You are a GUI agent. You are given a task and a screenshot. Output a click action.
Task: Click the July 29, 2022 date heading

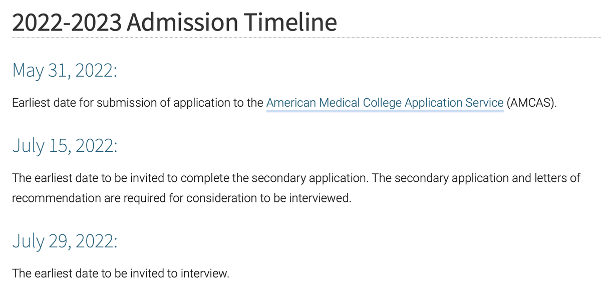[65, 242]
